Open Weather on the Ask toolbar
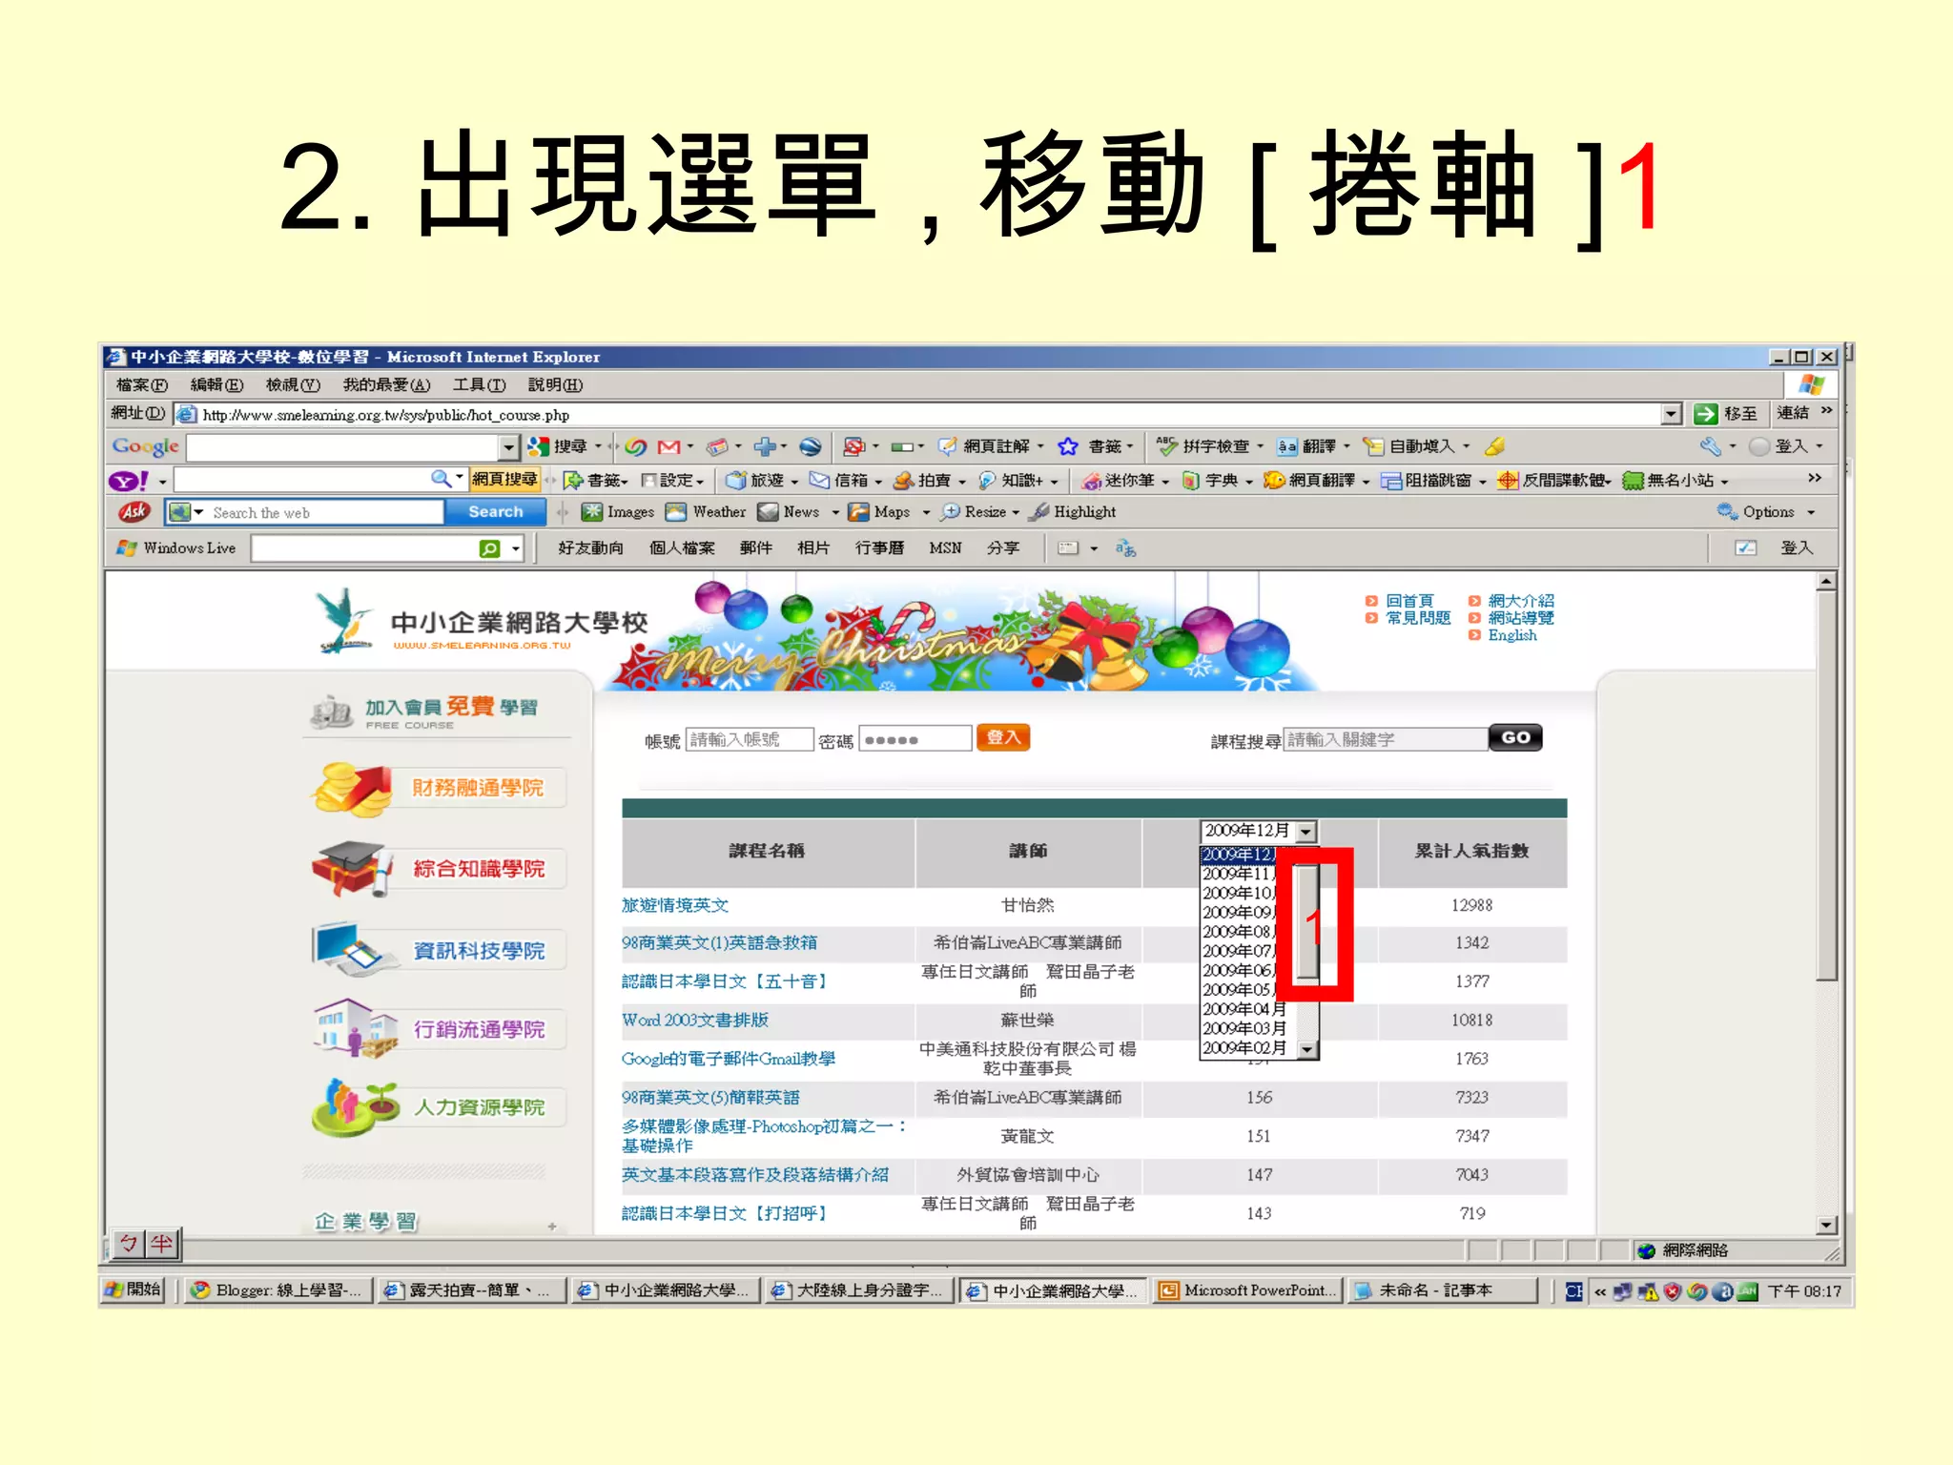Screen dimensions: 1953x1465 (x=706, y=512)
